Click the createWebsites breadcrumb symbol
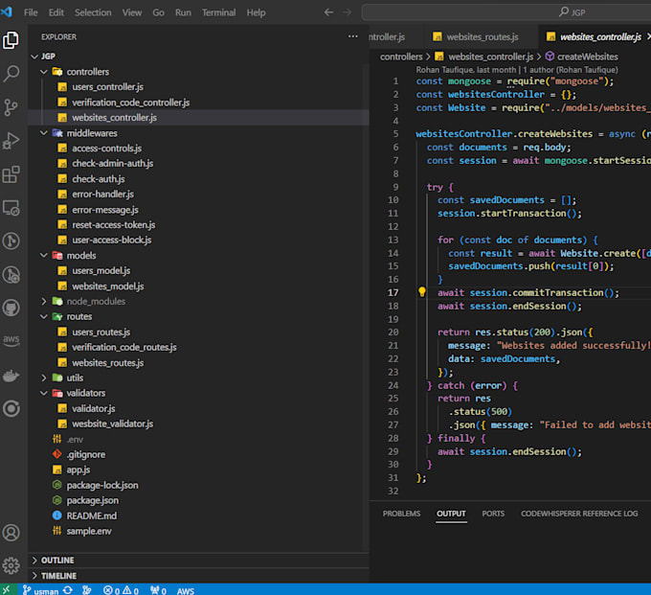This screenshot has width=651, height=595. click(x=587, y=57)
